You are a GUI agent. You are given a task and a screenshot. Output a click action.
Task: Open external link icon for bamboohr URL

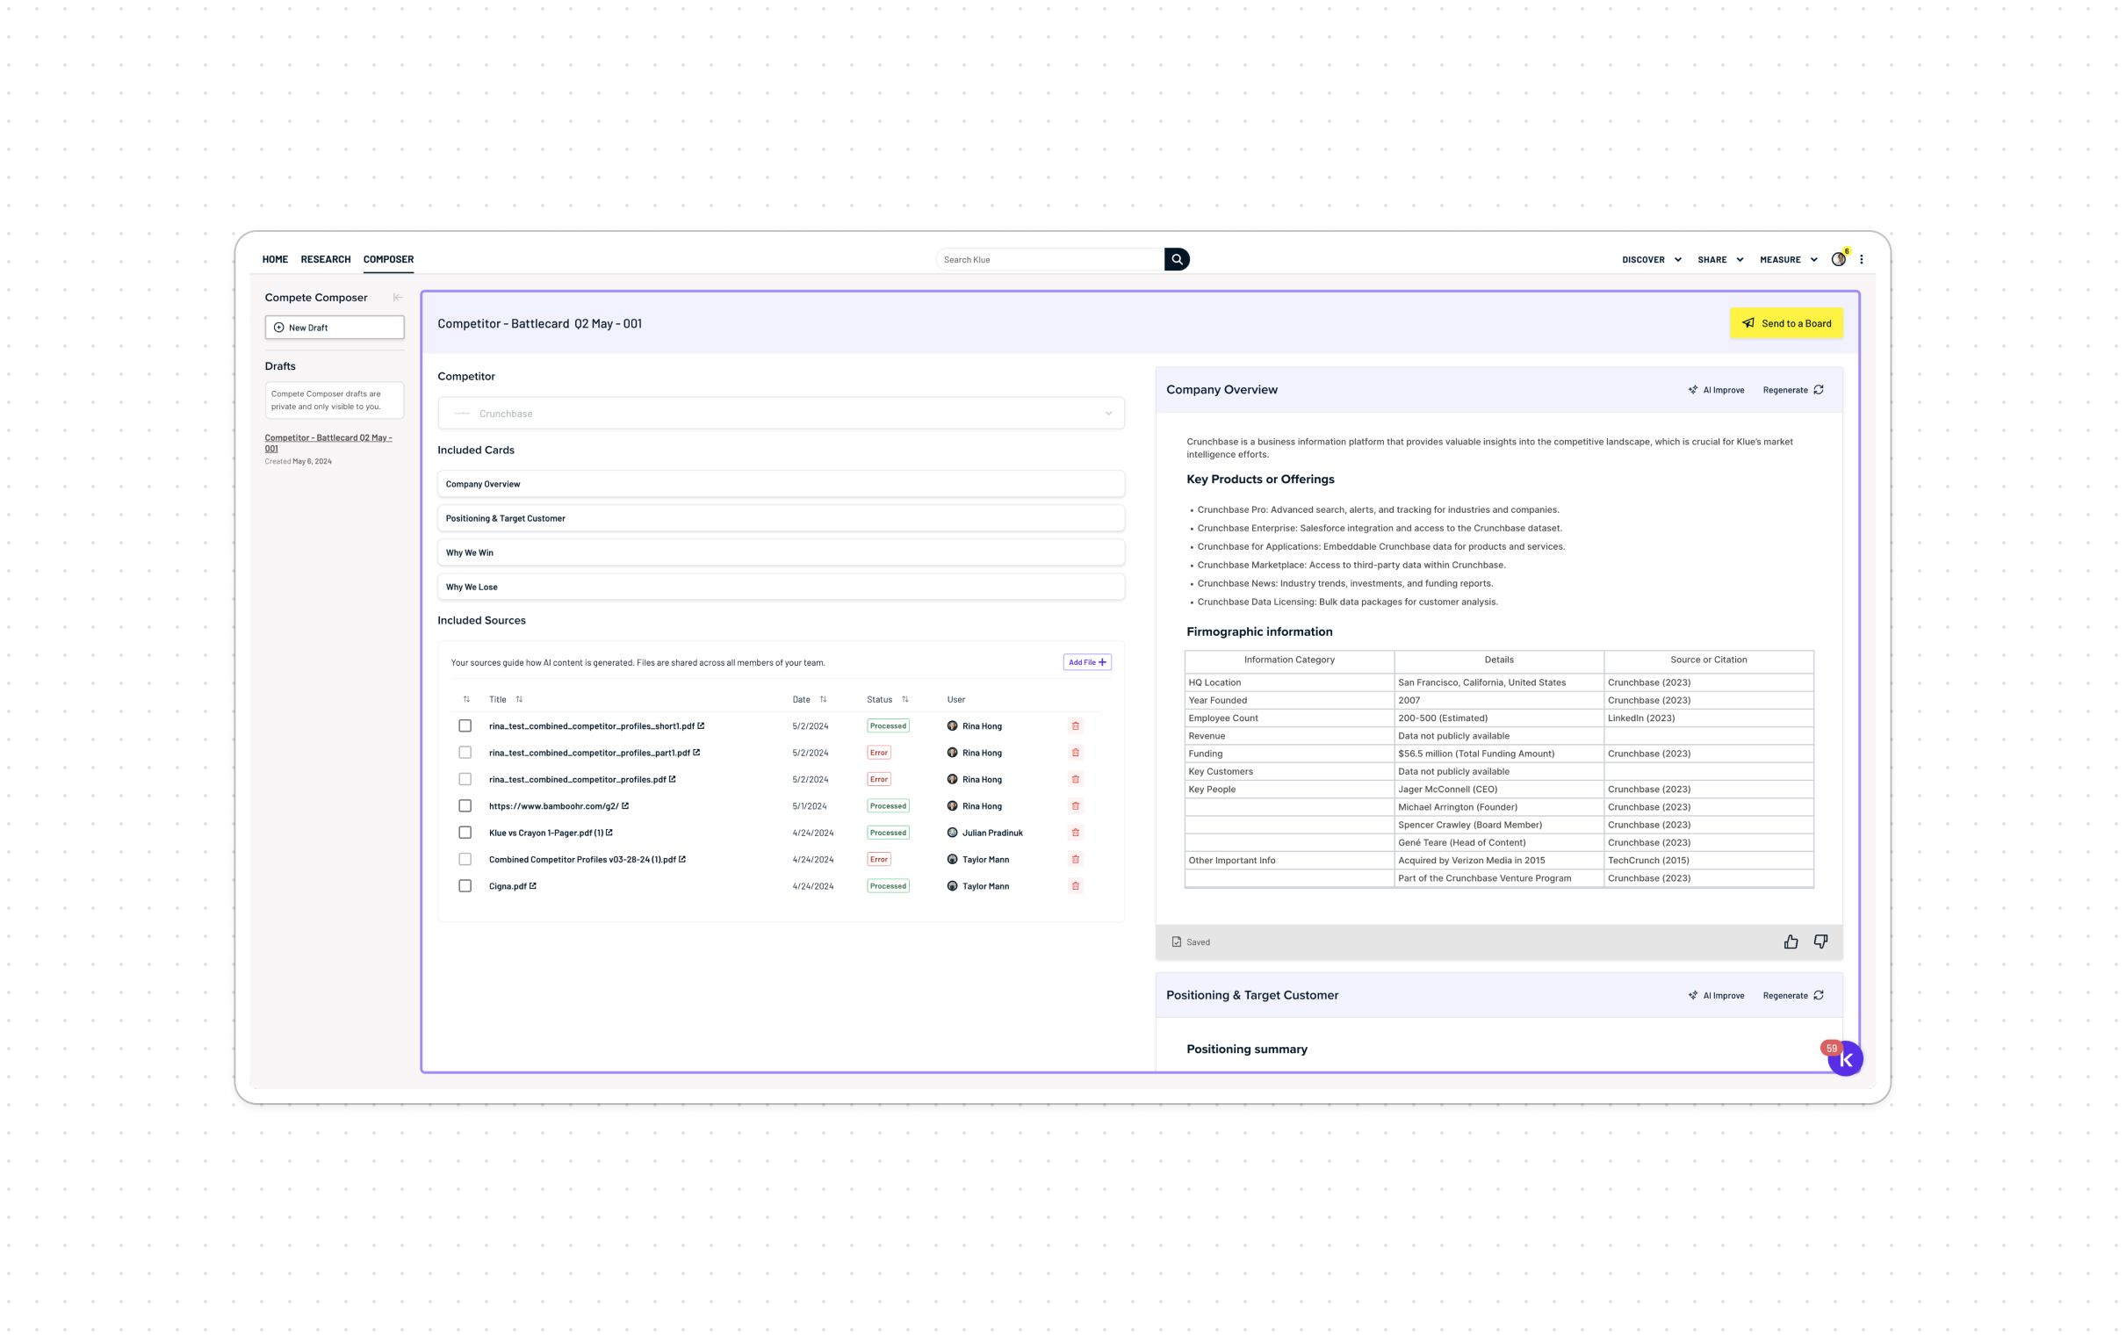[625, 805]
